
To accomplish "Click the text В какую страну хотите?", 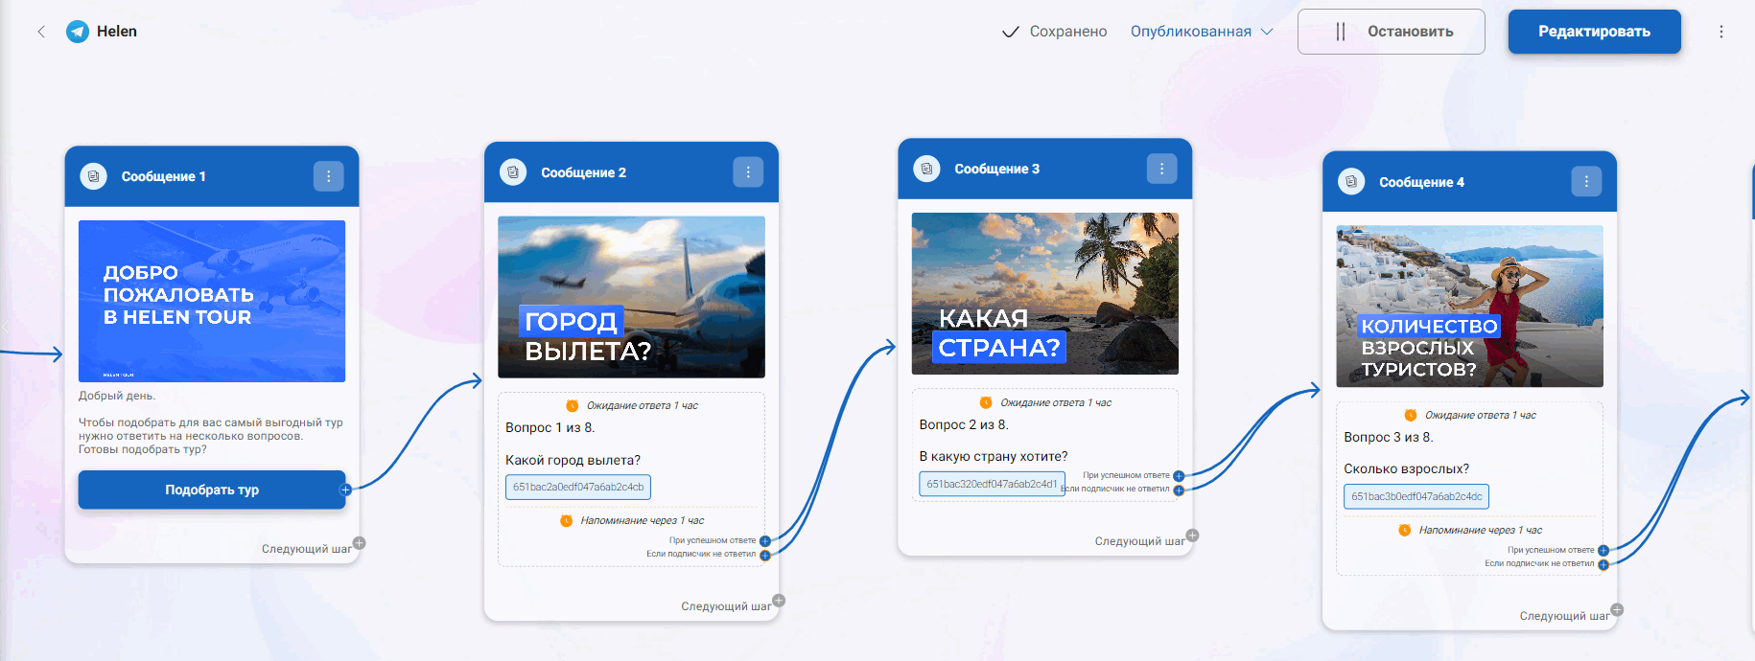I will (x=993, y=456).
